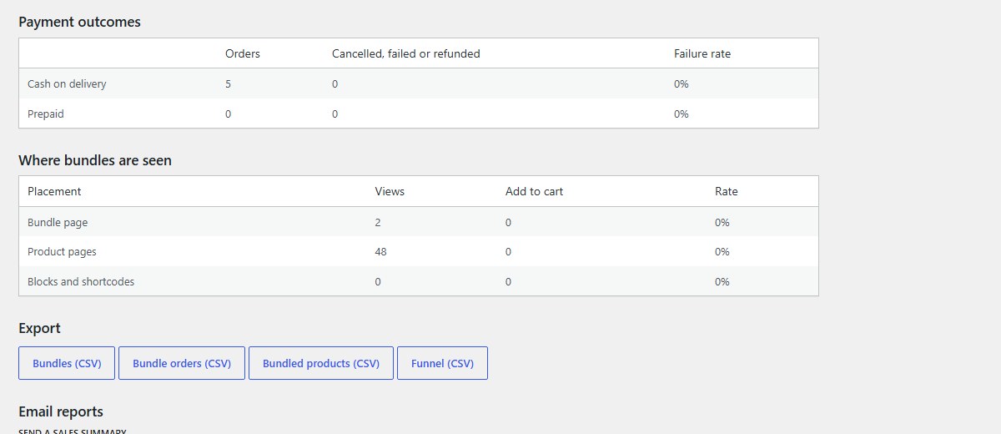Viewport: 1001px width, 434px height.
Task: Select the Bundle page placement row
Action: pyautogui.click(x=419, y=222)
